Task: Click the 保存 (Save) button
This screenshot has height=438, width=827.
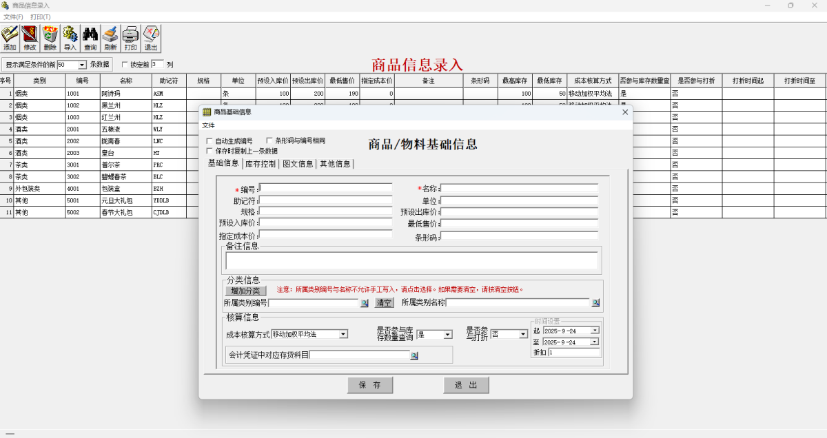Action: pos(370,385)
